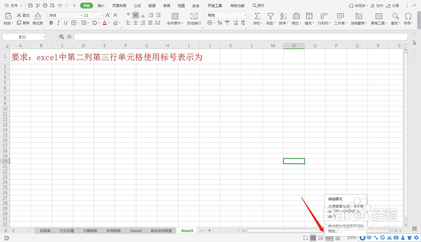Toggle bold formatting
This screenshot has width=421, height=242.
pyautogui.click(x=51, y=23)
